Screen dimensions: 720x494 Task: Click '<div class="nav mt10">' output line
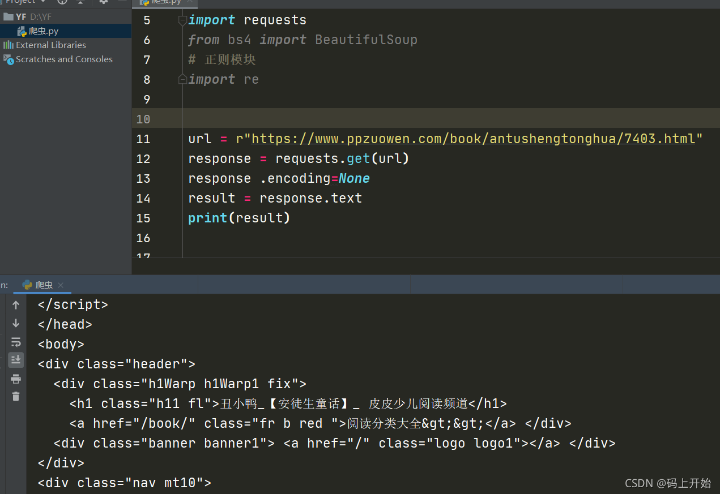(x=124, y=483)
